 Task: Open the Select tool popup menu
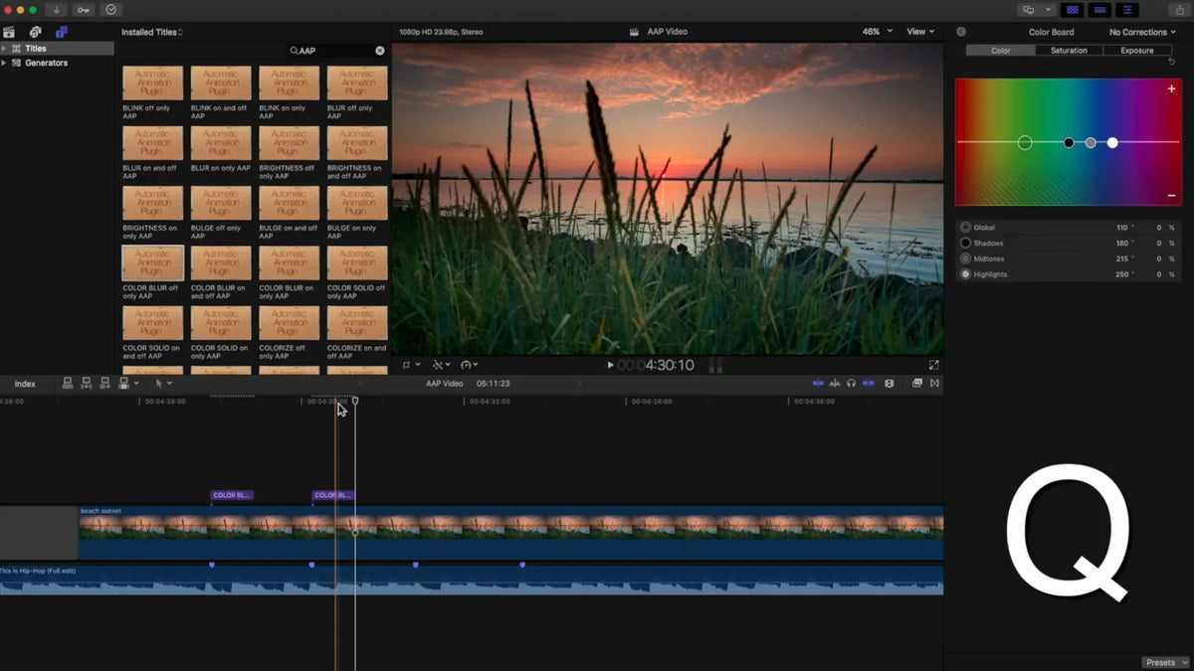163,383
